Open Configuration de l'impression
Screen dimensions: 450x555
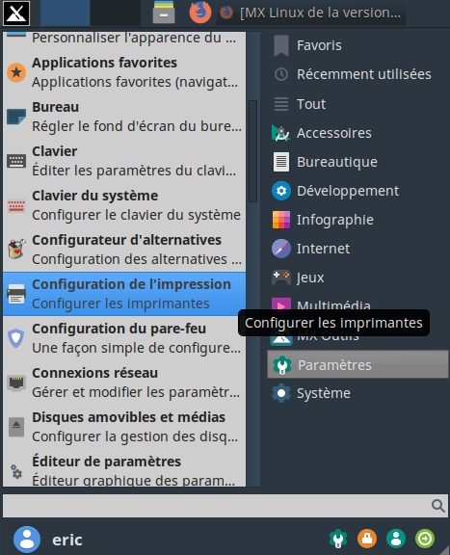(124, 294)
